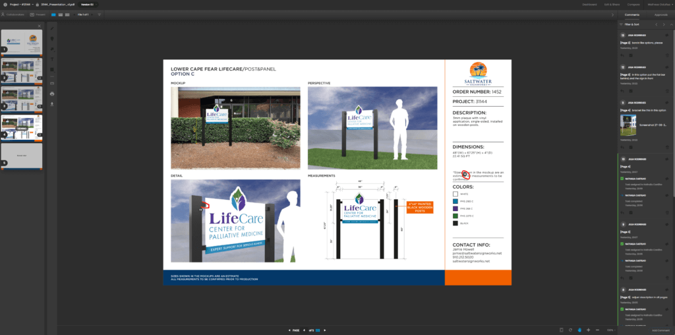This screenshot has width=675, height=335.
Task: Select the measure ruler tool
Action: 52,82
